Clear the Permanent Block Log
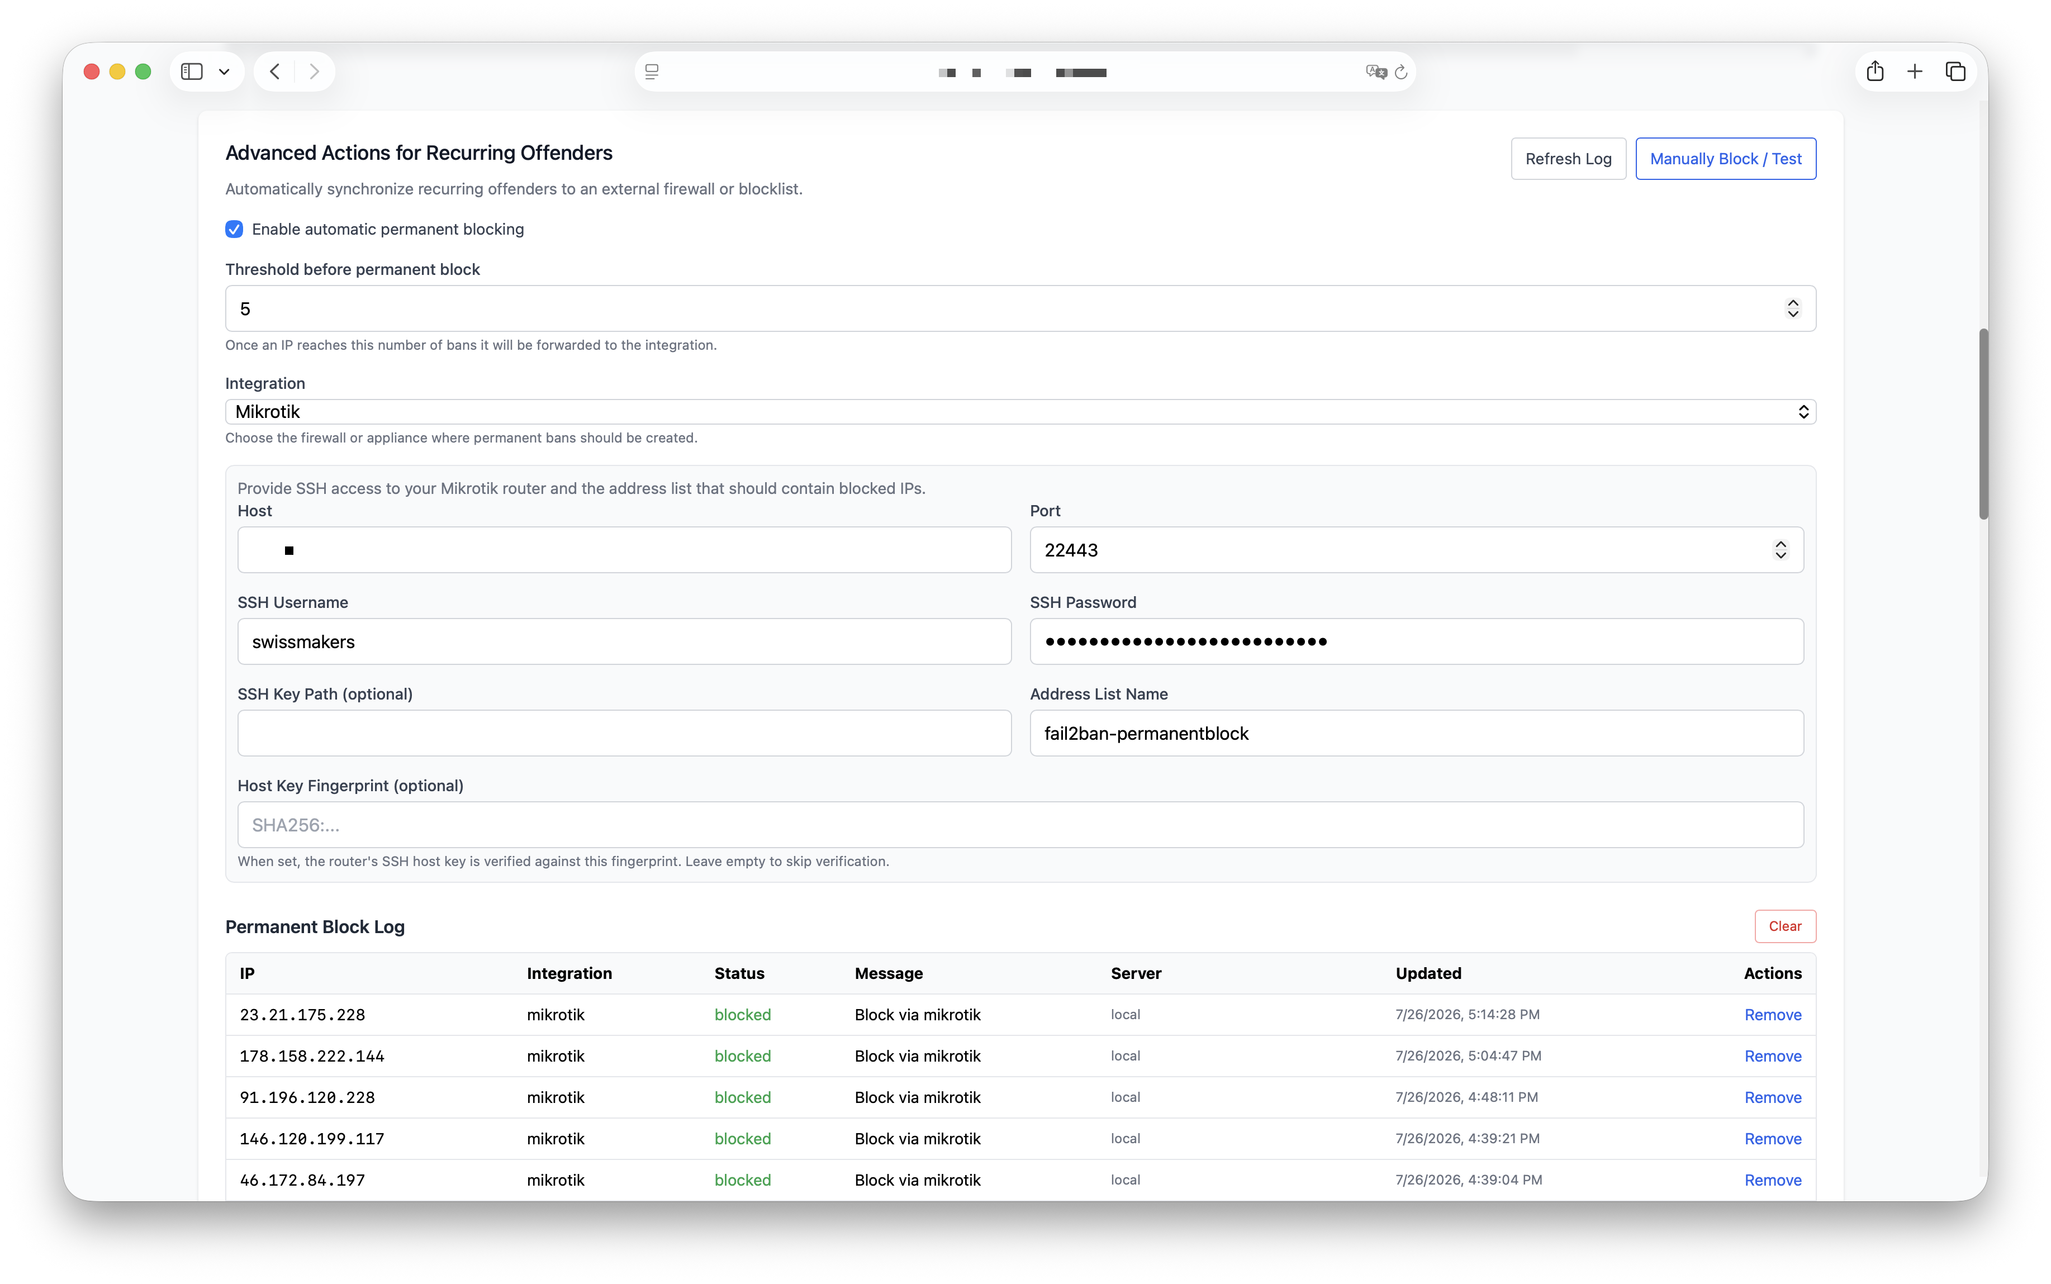2051x1284 pixels. pyautogui.click(x=1785, y=926)
